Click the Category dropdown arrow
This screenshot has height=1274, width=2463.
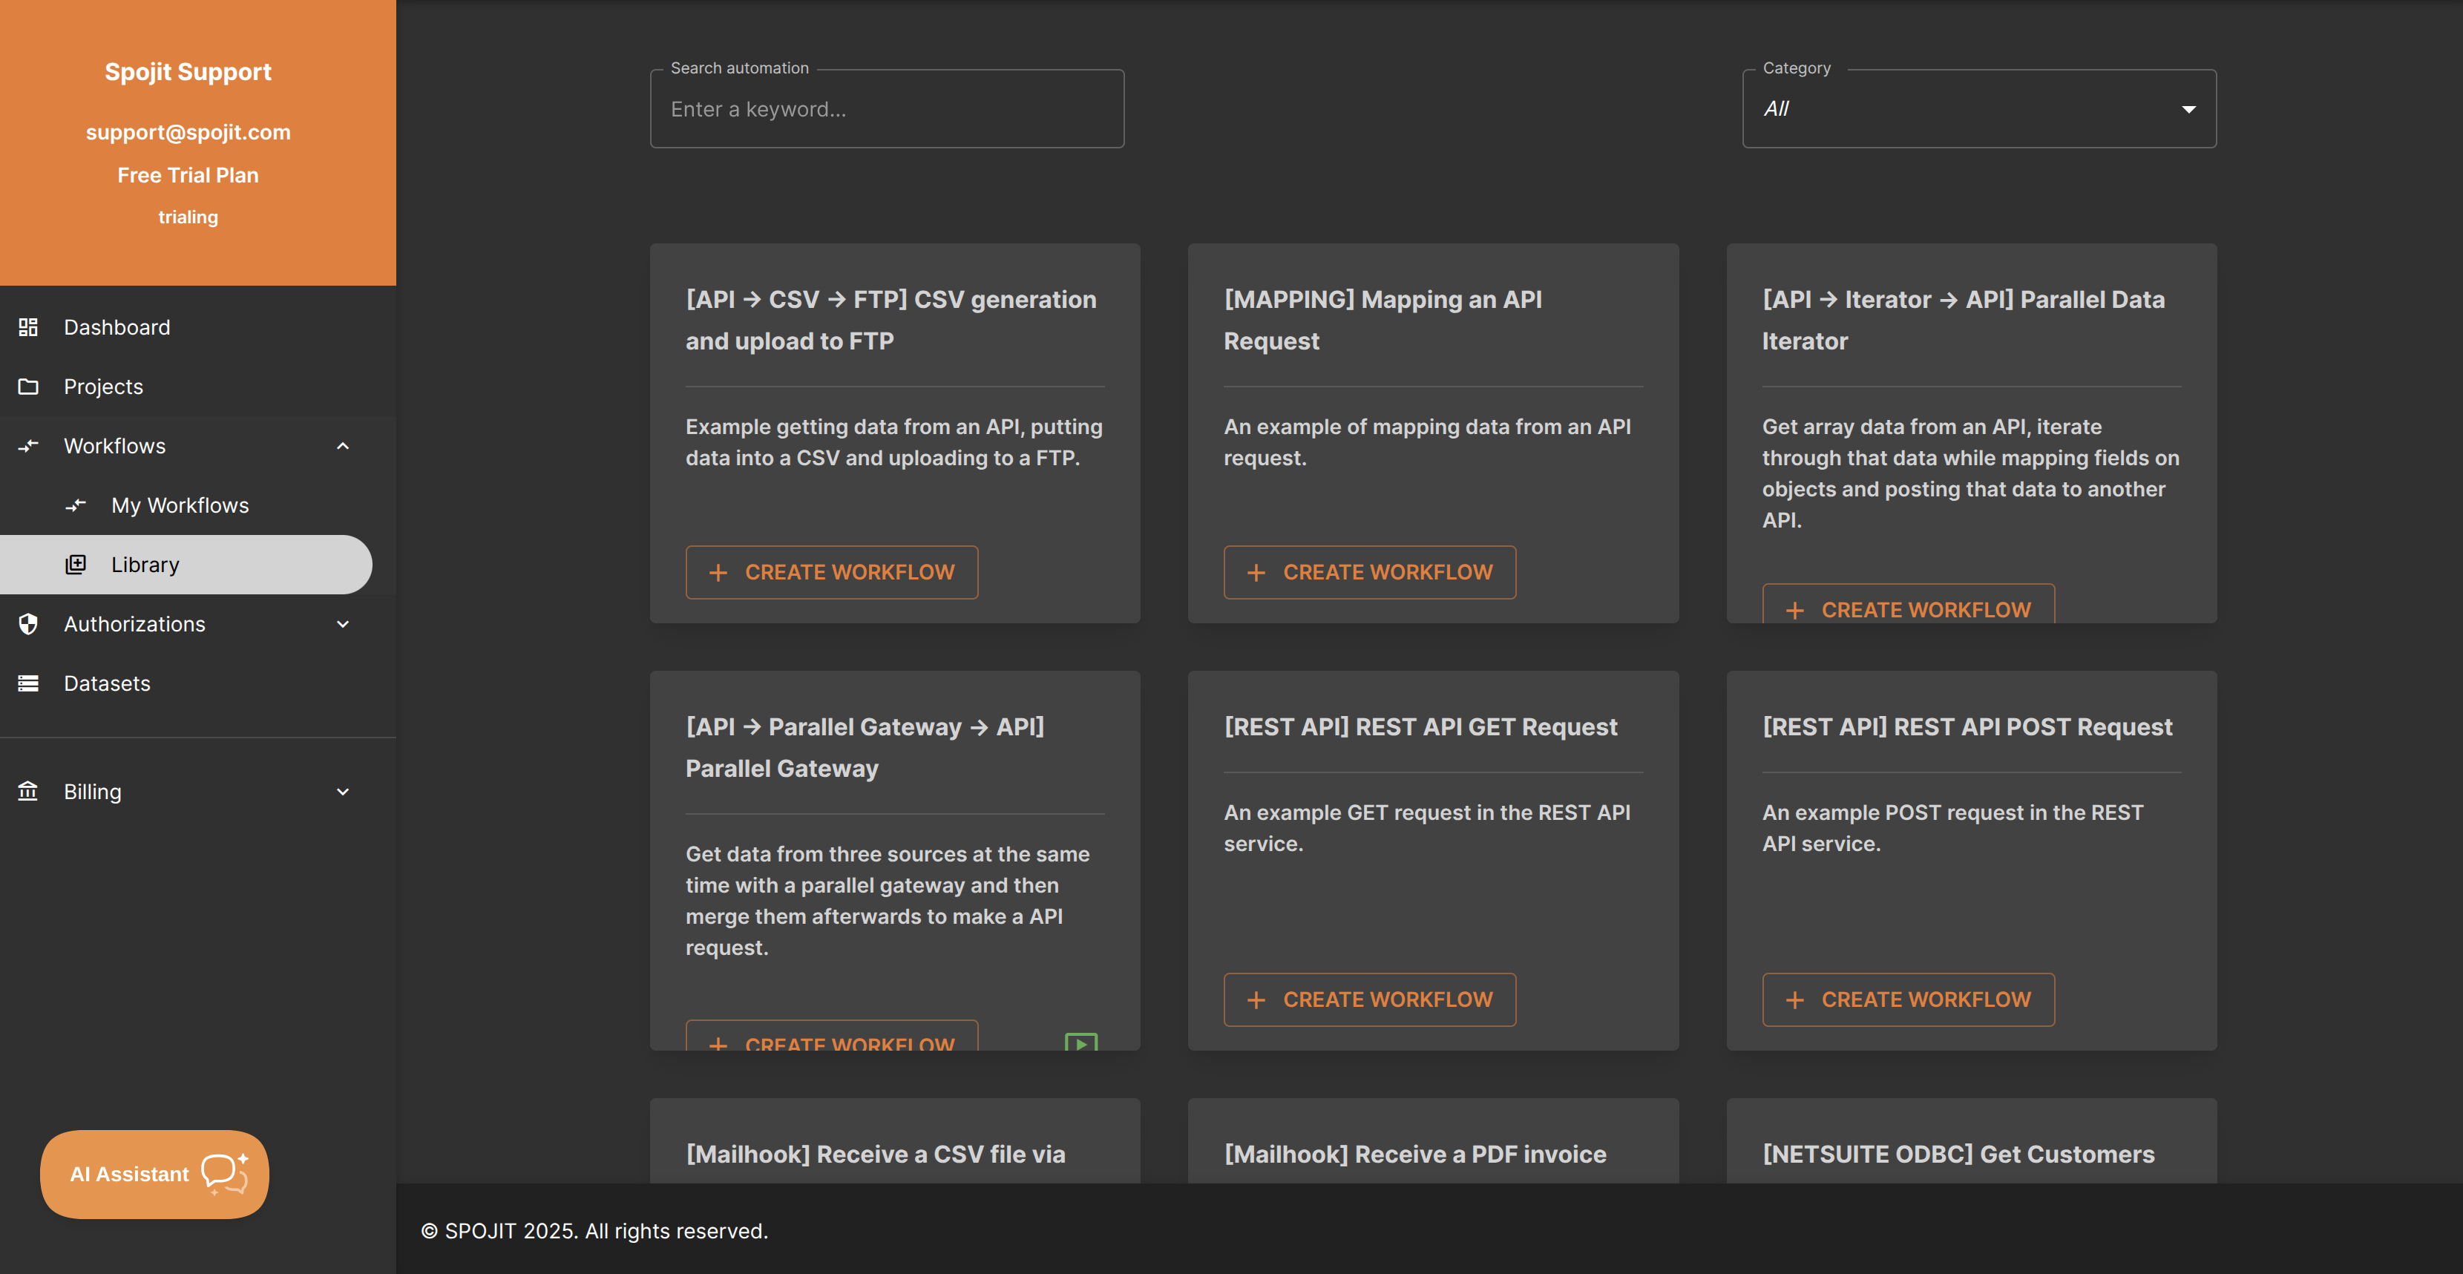[x=2188, y=109]
